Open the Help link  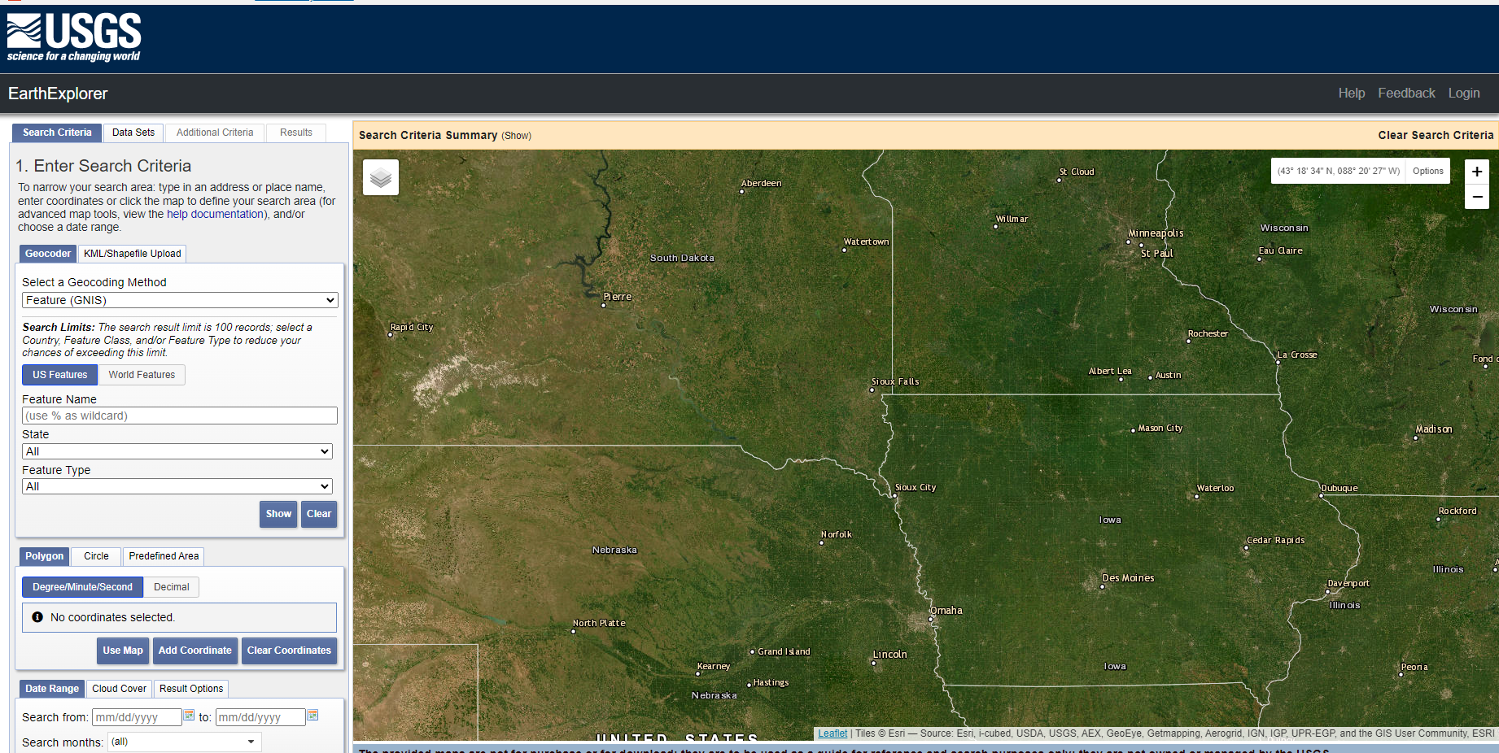(1352, 94)
